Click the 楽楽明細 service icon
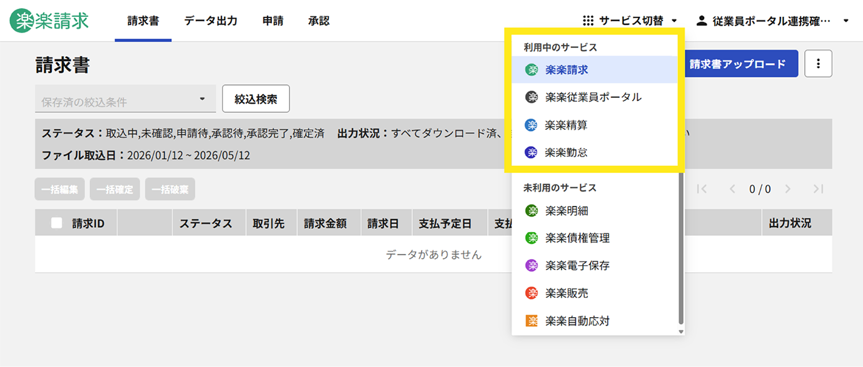The height and width of the screenshot is (367, 863). point(532,210)
